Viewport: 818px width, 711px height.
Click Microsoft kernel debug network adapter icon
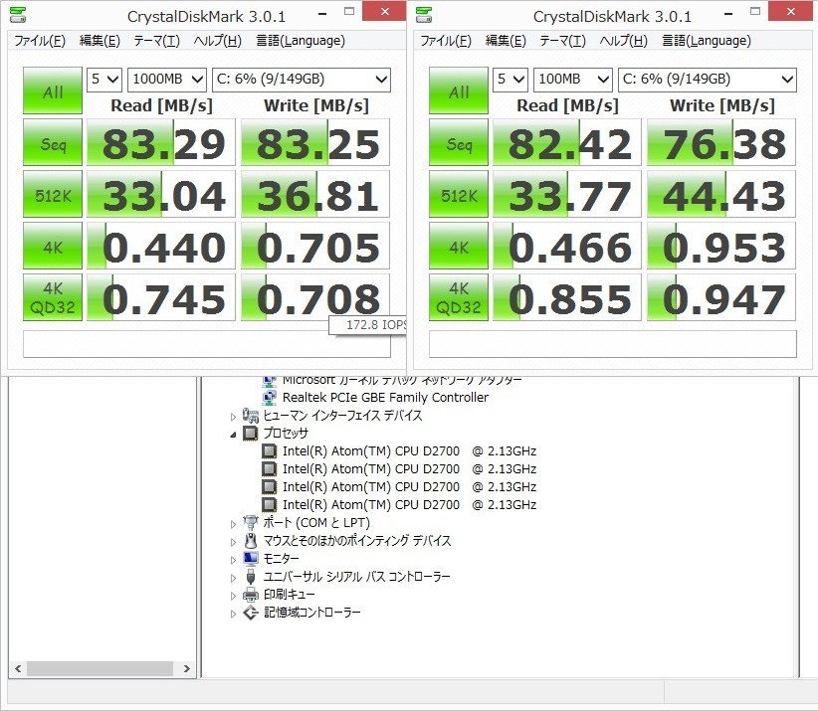pos(270,381)
